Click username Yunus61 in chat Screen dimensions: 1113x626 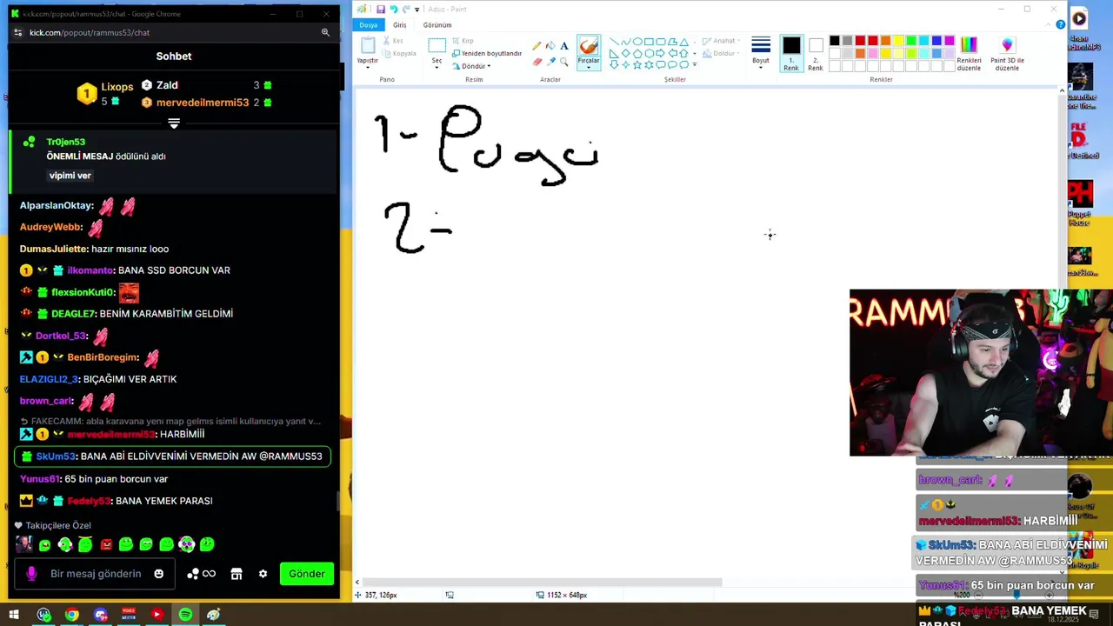39,479
